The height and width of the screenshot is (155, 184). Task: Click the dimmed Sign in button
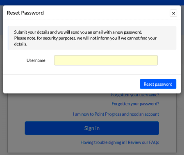pos(92,128)
